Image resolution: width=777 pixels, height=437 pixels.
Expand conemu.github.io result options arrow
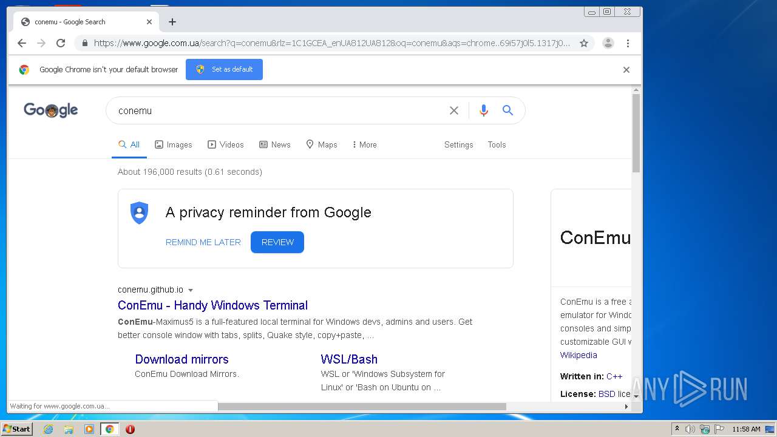tap(191, 290)
